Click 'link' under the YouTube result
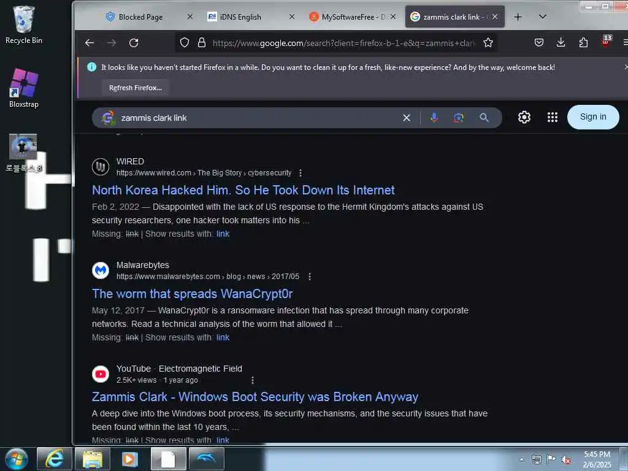Screen dimensions: 628x471 (223, 440)
